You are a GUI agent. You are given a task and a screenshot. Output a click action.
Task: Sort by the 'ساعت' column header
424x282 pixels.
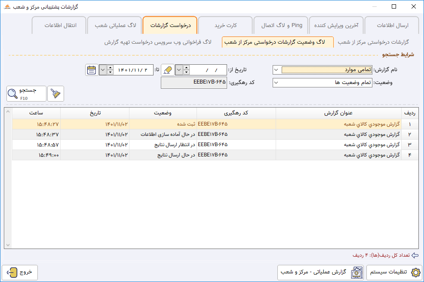[x=36, y=113]
